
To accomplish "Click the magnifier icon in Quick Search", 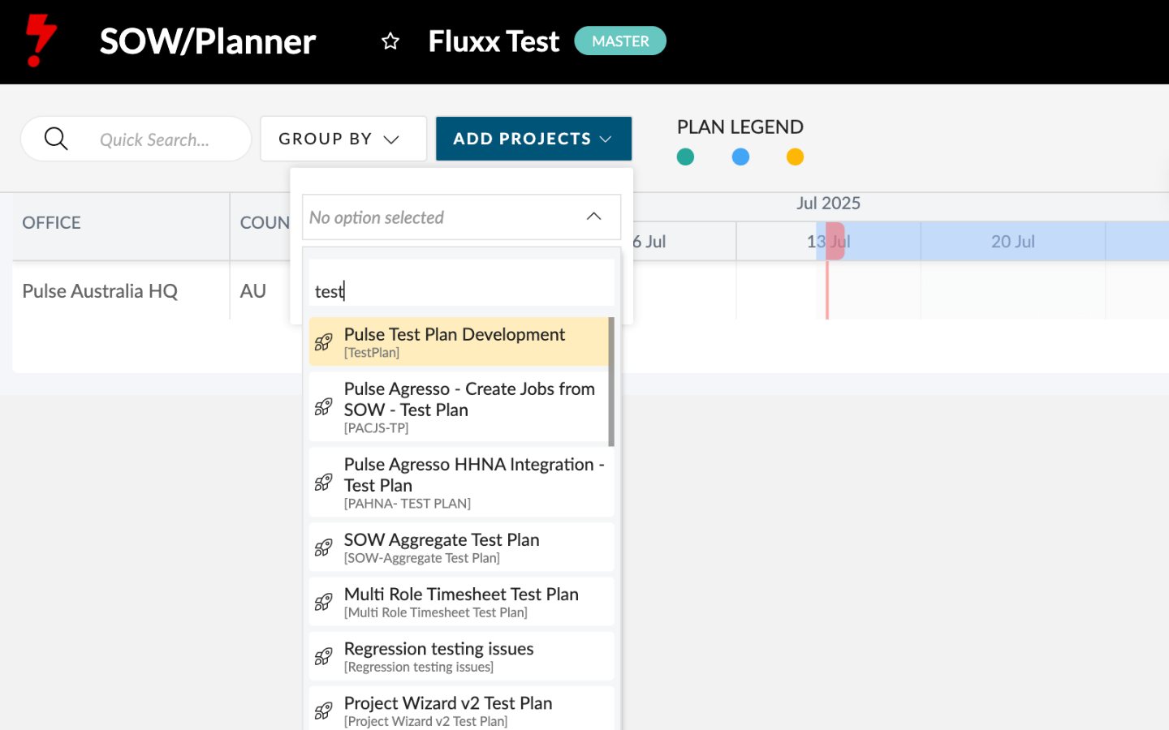I will coord(56,139).
